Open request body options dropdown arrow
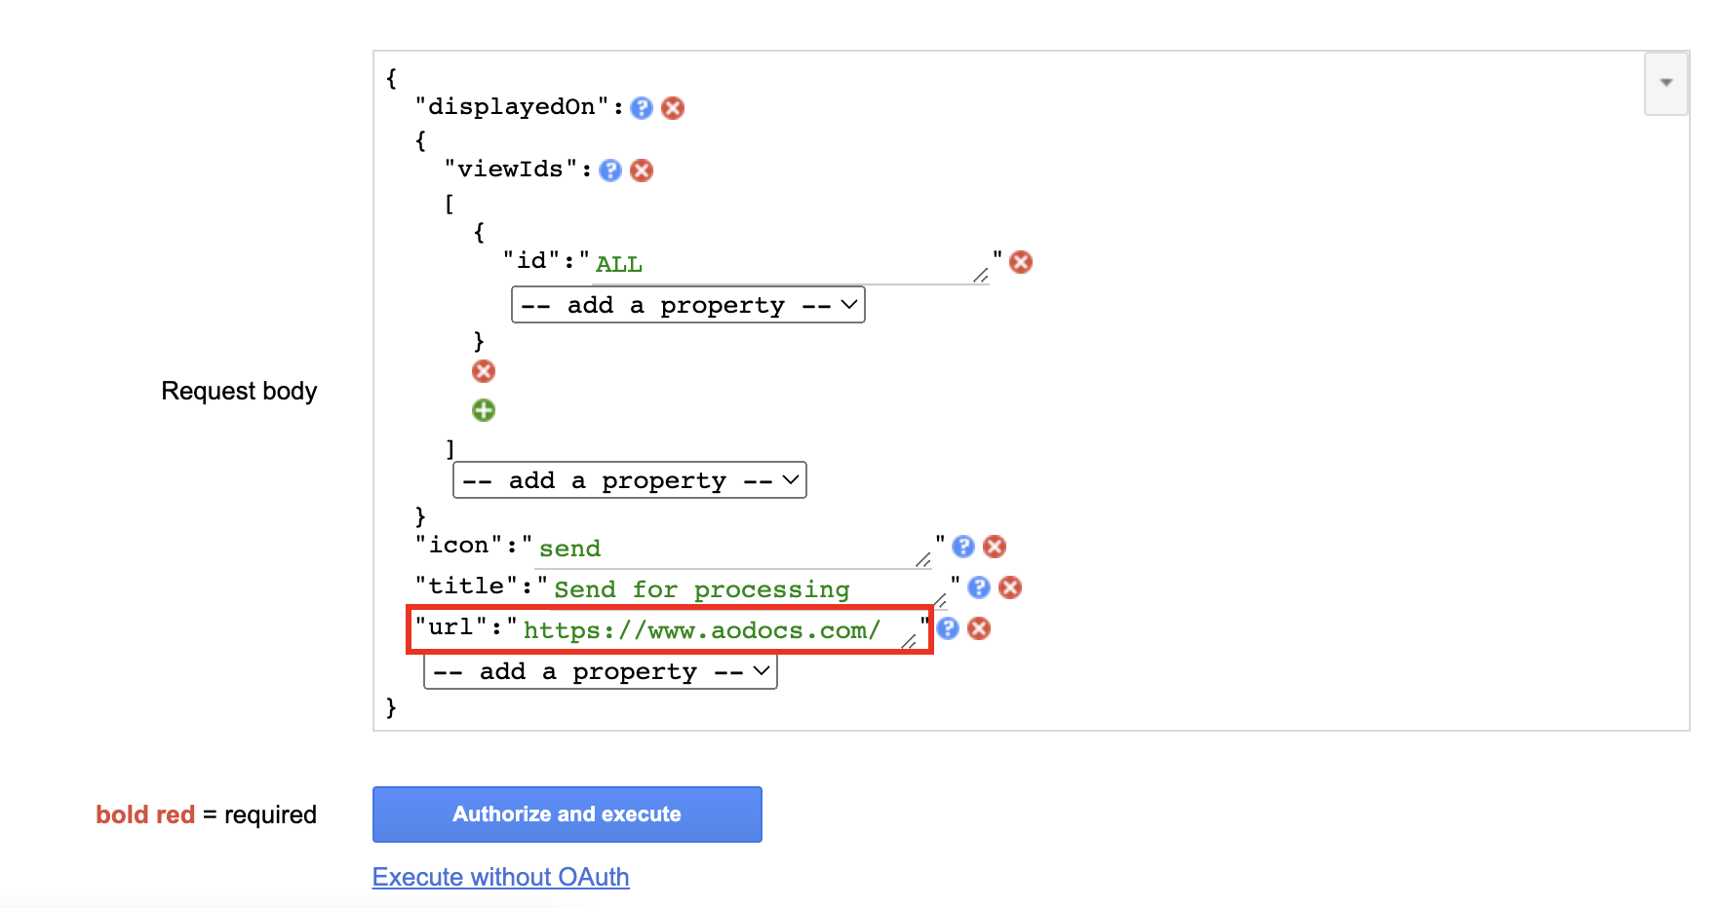Image resolution: width=1722 pixels, height=908 pixels. [x=1666, y=83]
